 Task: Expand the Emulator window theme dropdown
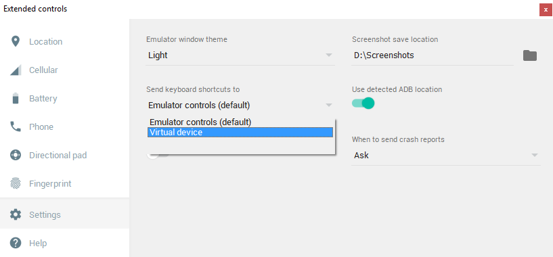(x=240, y=55)
